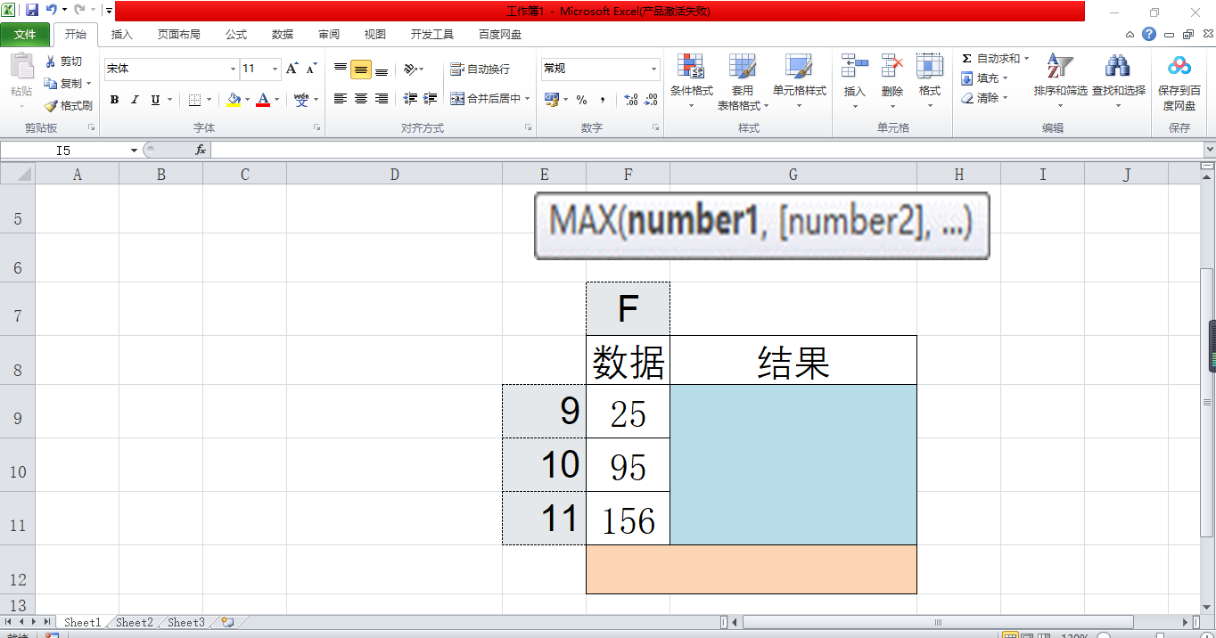Toggle align text left
The width and height of the screenshot is (1216, 638).
[x=341, y=99]
